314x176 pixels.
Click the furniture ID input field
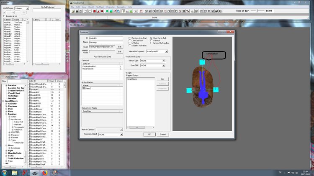106,38
